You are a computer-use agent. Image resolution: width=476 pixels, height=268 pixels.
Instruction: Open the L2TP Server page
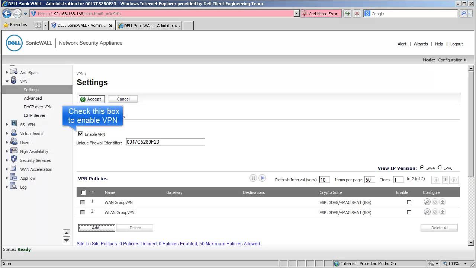pos(35,115)
